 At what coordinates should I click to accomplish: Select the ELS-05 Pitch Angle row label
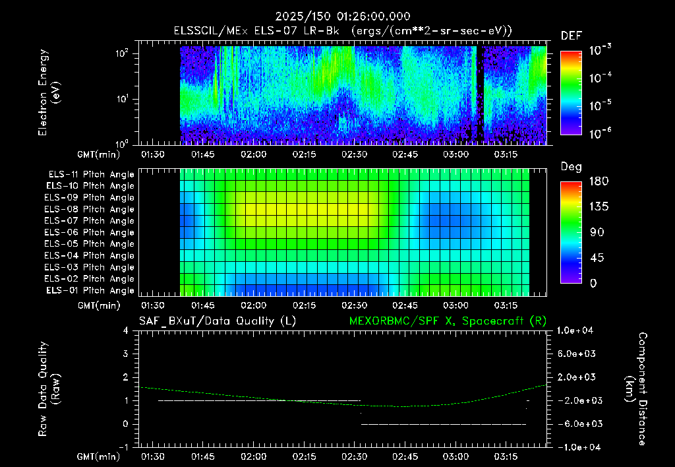point(90,244)
